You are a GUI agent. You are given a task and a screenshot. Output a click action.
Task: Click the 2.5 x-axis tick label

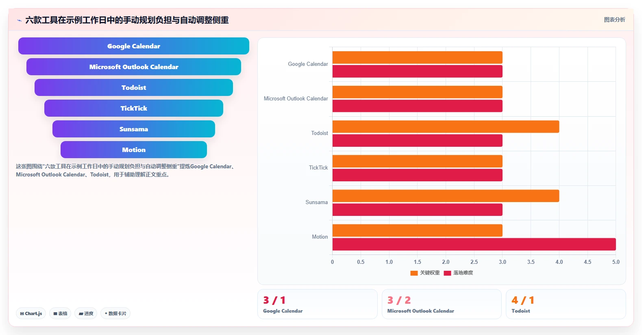click(474, 262)
